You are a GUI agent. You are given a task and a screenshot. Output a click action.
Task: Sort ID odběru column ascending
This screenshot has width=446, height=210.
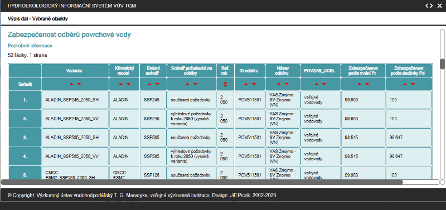[246, 84]
